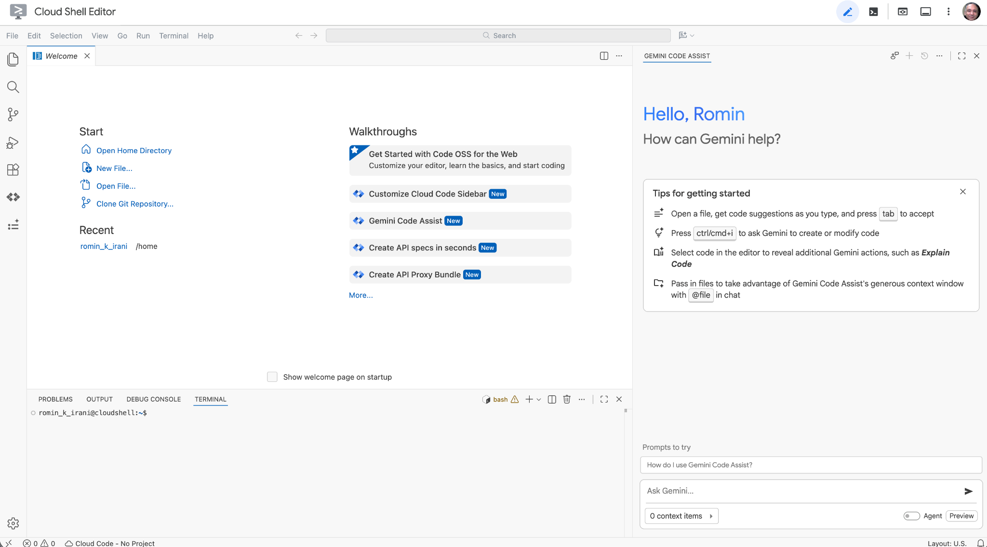Open the Terminal menu
Image resolution: width=987 pixels, height=547 pixels.
173,36
